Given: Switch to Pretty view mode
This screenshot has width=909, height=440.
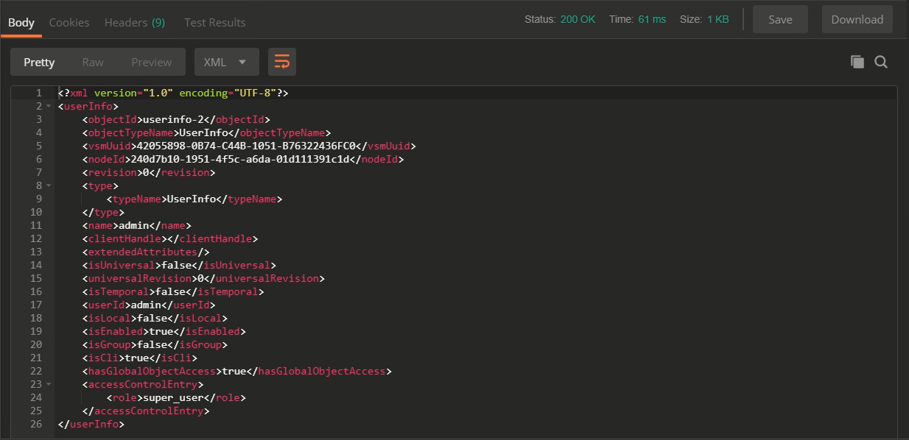Looking at the screenshot, I should click(39, 63).
